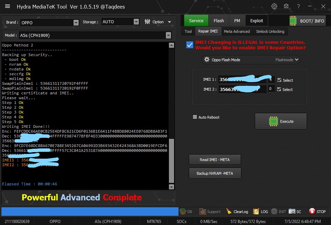Open the Model dropdown A5s (CPH1909)
331x225 pixels.
coord(95,35)
